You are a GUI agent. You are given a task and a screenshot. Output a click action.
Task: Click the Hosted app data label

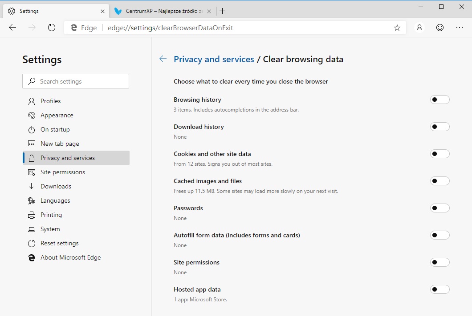[197, 290]
